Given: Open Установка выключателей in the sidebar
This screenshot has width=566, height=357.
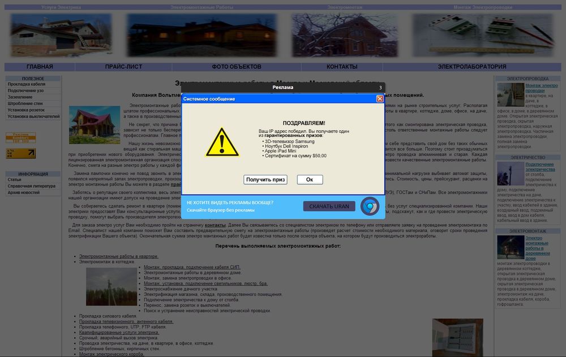Looking at the screenshot, I should tap(33, 117).
